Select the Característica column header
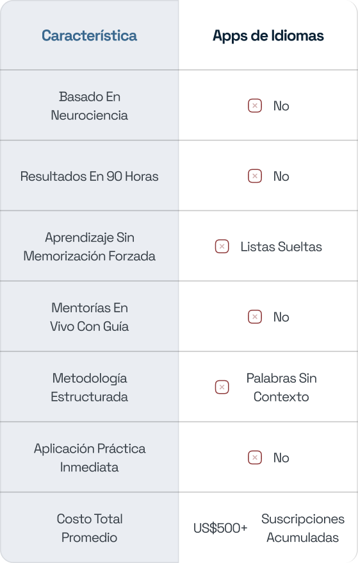This screenshot has height=563, width=358. click(89, 35)
